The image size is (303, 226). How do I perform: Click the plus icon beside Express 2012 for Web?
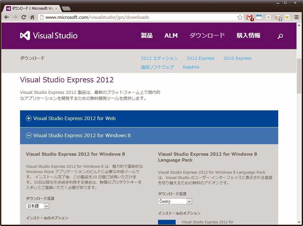pyautogui.click(x=29, y=118)
